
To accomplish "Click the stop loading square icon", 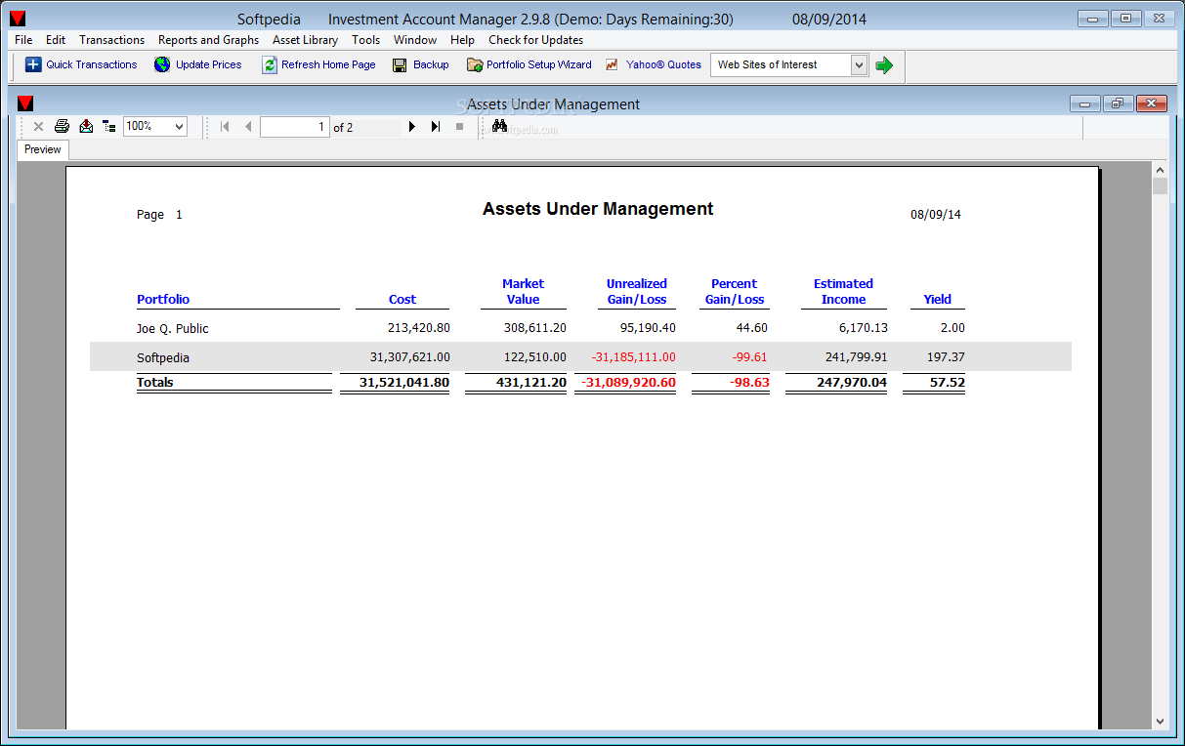I will (x=459, y=126).
